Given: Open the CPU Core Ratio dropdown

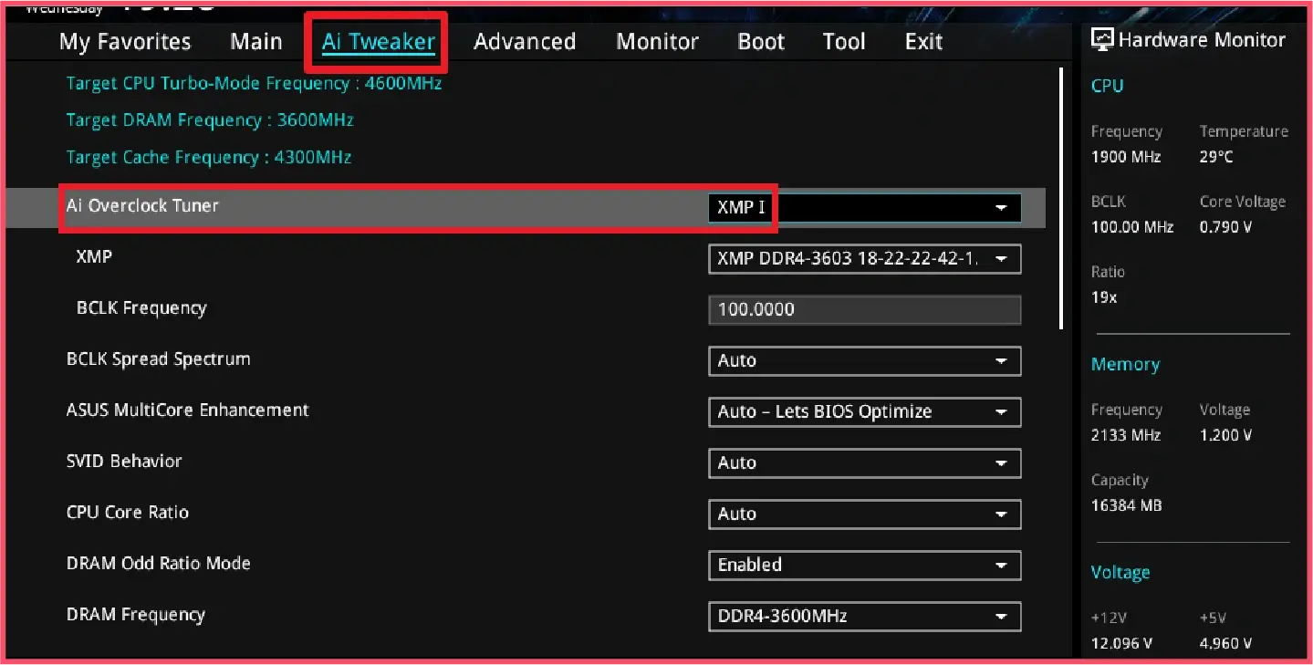Looking at the screenshot, I should tap(863, 514).
